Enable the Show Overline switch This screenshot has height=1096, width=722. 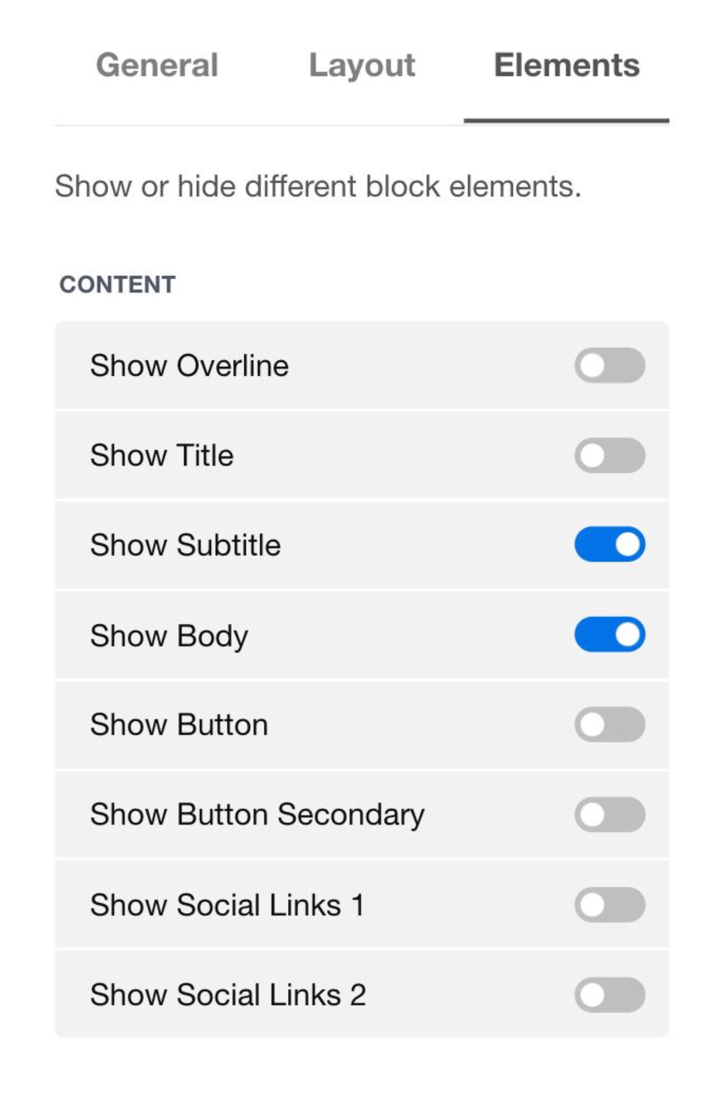click(610, 365)
